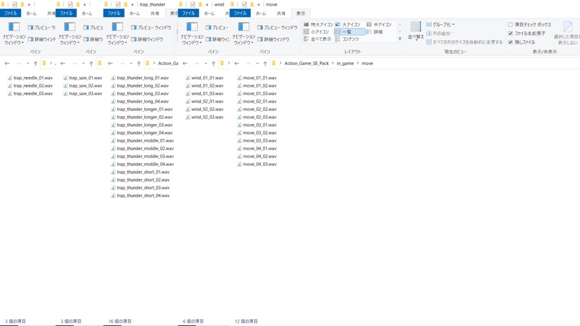Select file trap_needle_03.wav

click(30, 93)
